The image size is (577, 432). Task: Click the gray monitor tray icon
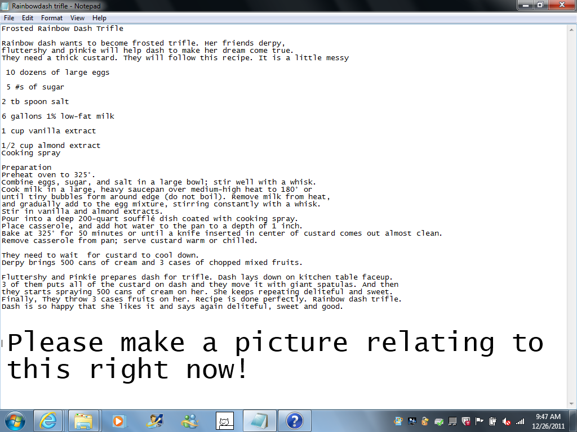pyautogui.click(x=452, y=421)
